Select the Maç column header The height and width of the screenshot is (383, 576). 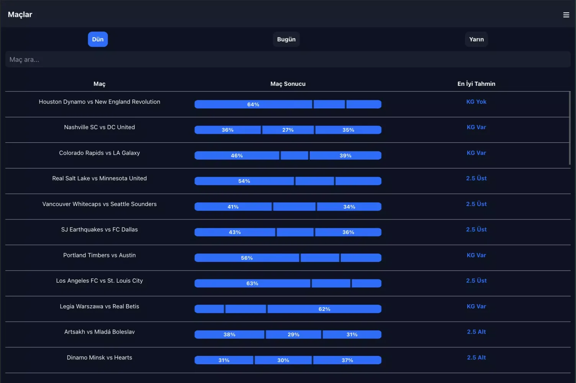(100, 83)
